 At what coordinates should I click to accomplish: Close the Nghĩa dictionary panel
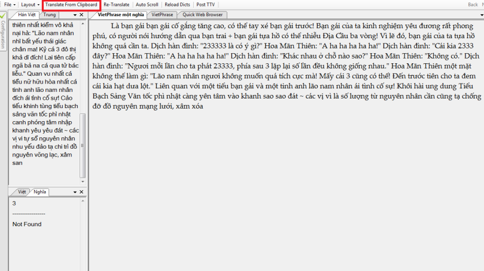pyautogui.click(x=82, y=192)
